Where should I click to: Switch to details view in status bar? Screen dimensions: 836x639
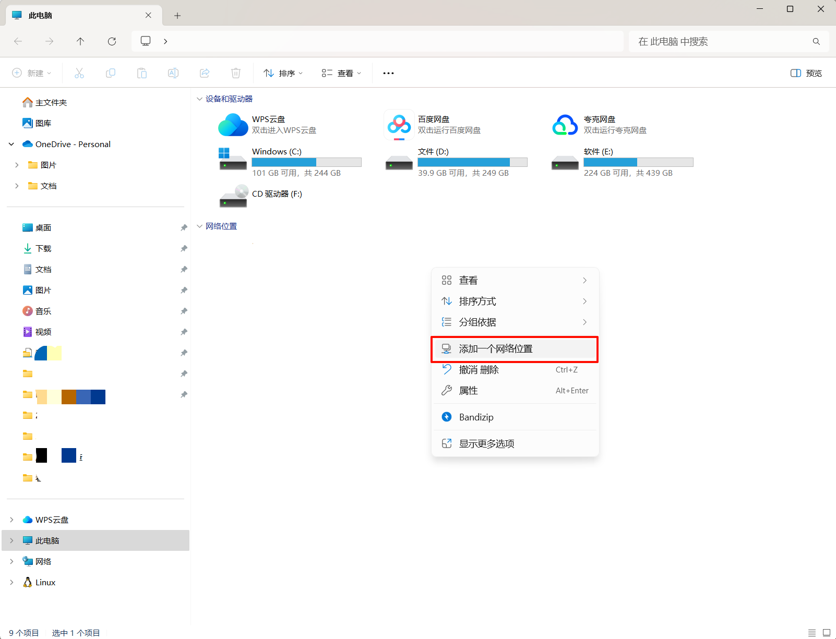(812, 633)
